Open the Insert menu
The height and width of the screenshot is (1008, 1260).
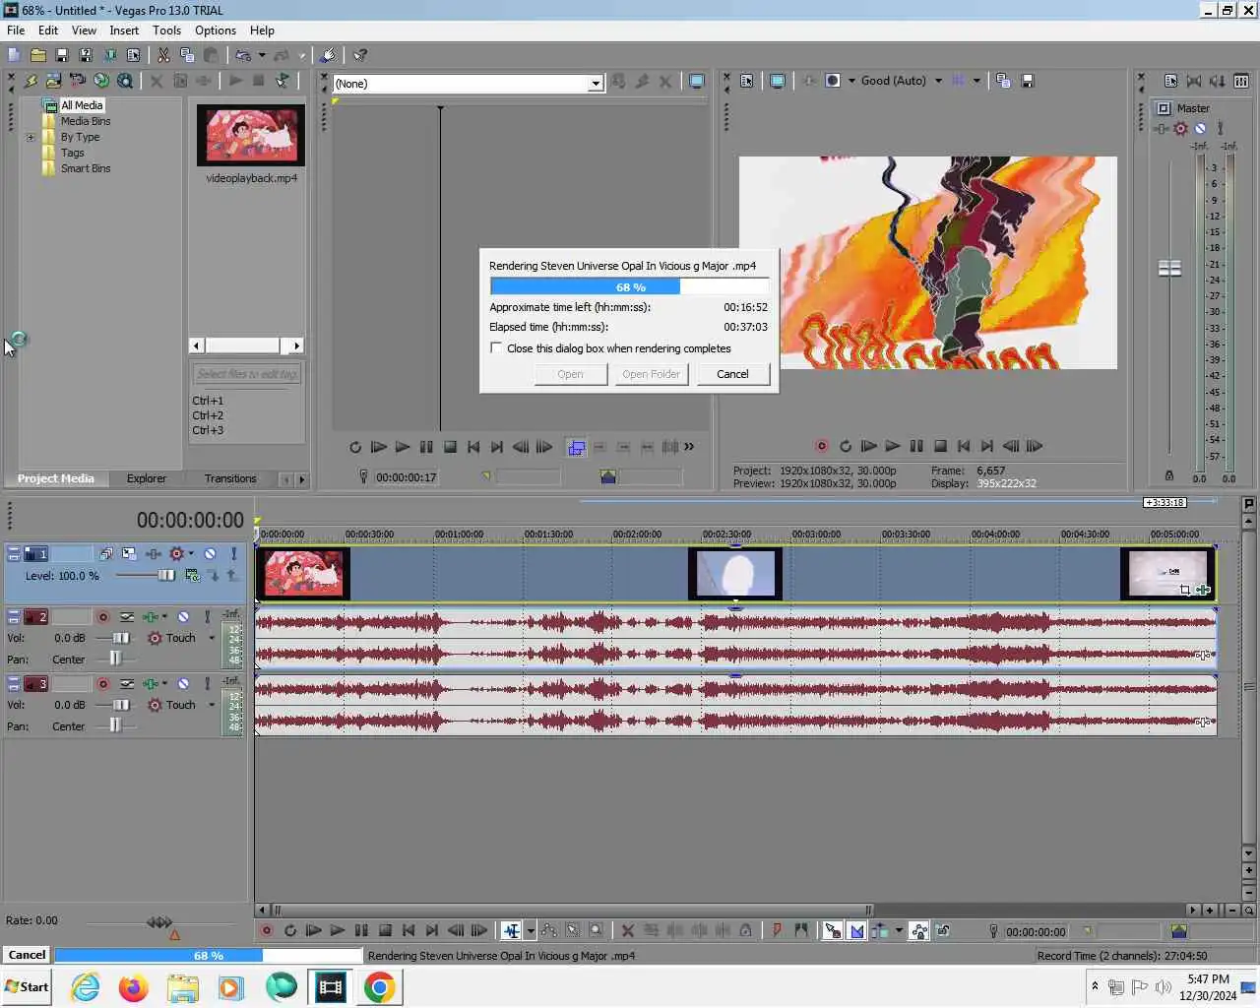coord(124,31)
